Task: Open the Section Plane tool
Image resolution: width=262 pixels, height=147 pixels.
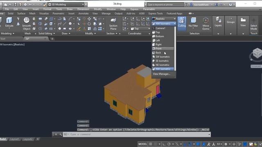Action: click(x=113, y=24)
